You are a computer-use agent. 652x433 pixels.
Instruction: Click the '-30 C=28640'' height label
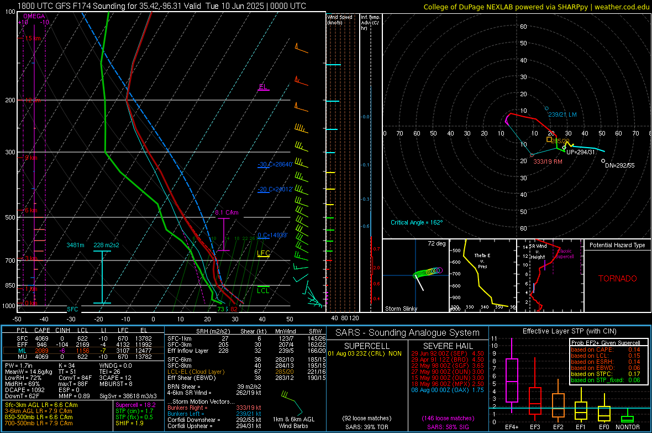pos(275,164)
